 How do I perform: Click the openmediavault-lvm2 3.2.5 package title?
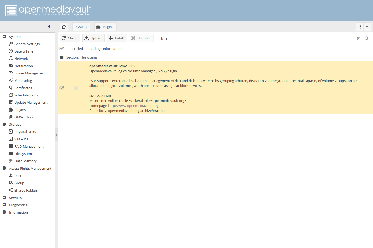112,66
